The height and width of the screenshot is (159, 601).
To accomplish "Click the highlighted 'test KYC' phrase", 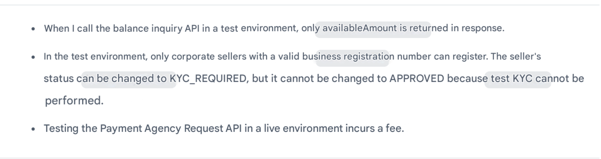I will click(x=517, y=80).
